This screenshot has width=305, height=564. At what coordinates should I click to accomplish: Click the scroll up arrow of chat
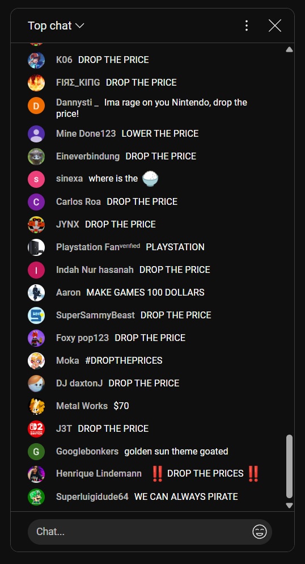(289, 49)
